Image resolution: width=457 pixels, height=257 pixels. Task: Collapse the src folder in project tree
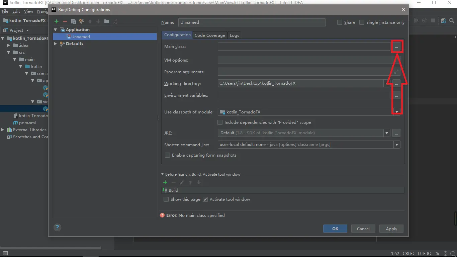point(9,53)
